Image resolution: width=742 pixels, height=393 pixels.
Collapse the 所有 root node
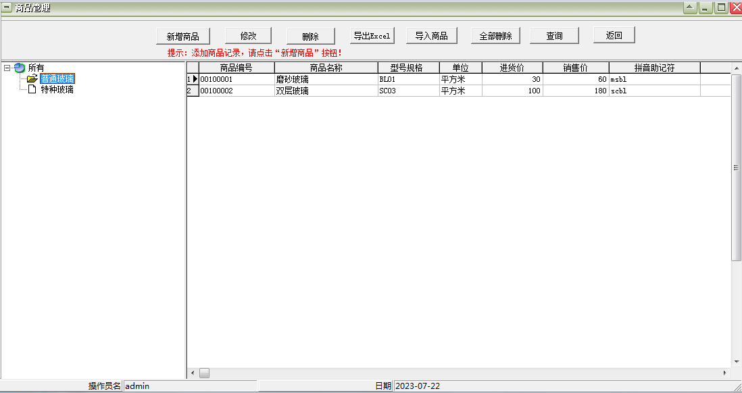point(6,68)
